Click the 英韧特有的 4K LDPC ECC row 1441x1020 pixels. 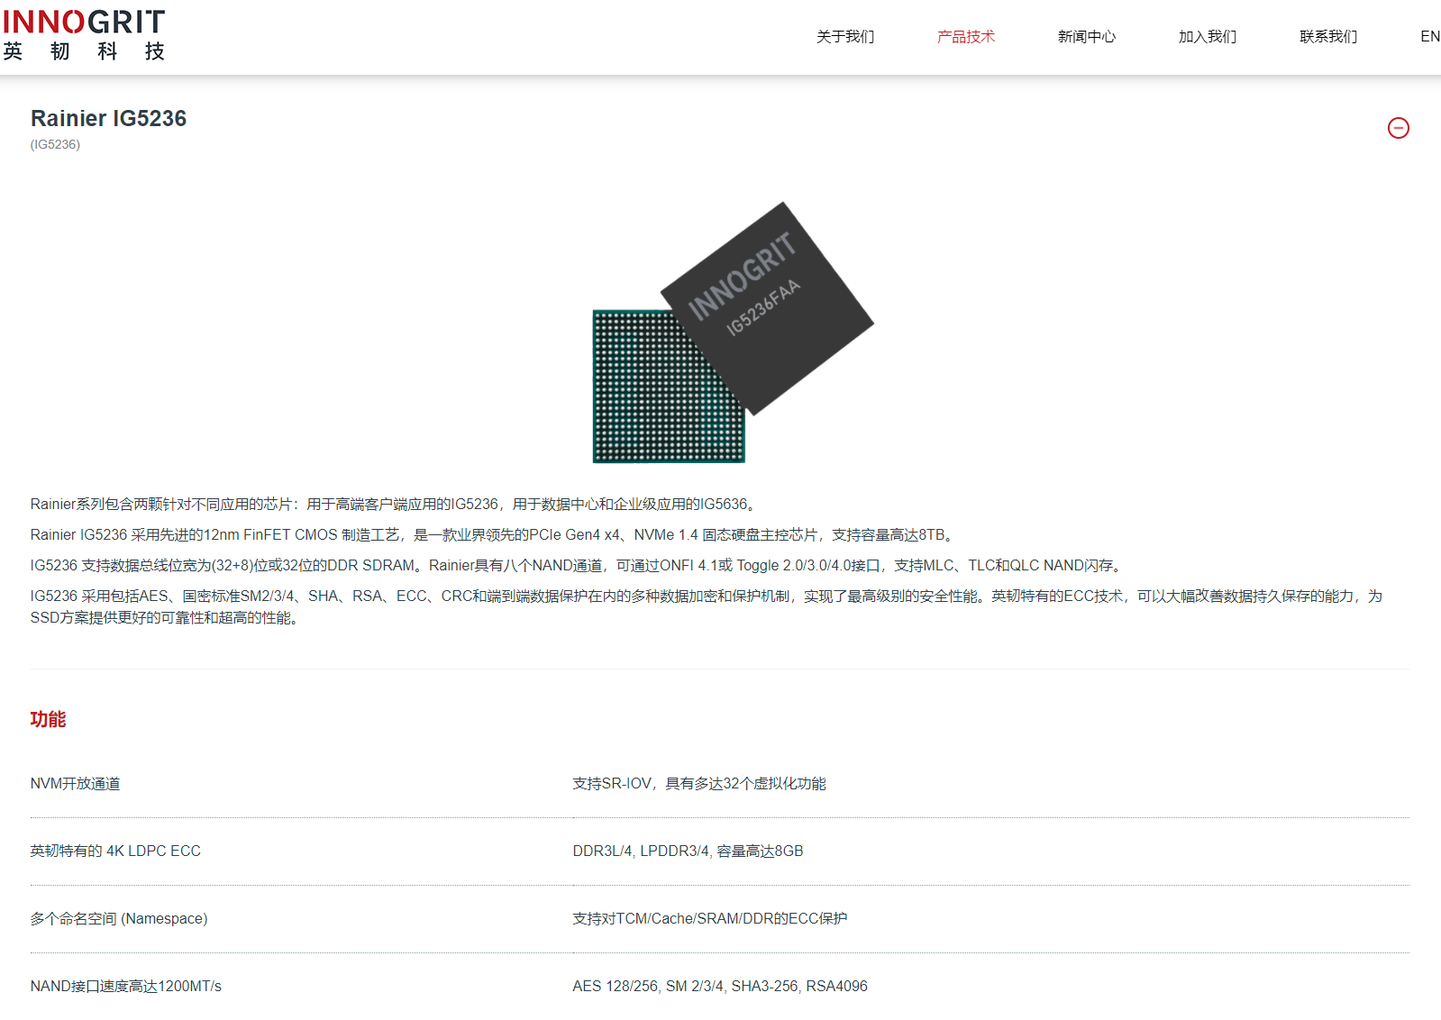click(115, 851)
